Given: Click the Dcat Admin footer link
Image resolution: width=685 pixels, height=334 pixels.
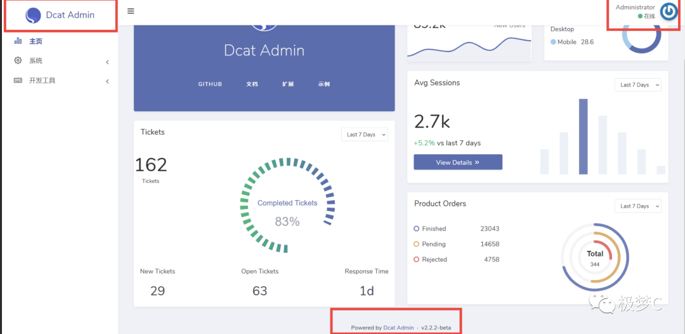Looking at the screenshot, I should tap(398, 328).
